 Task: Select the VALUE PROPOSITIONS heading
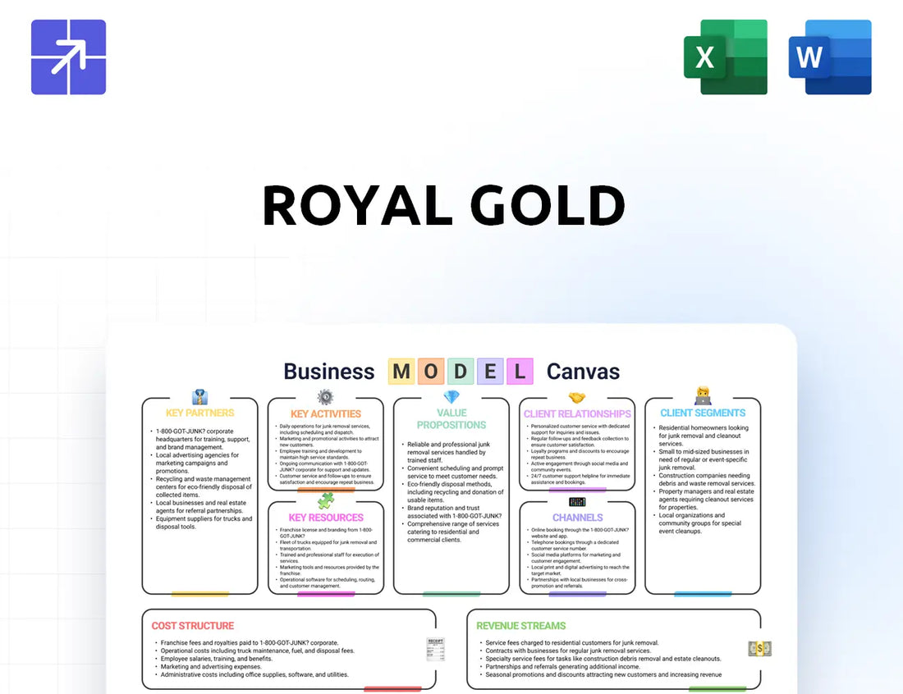(451, 419)
